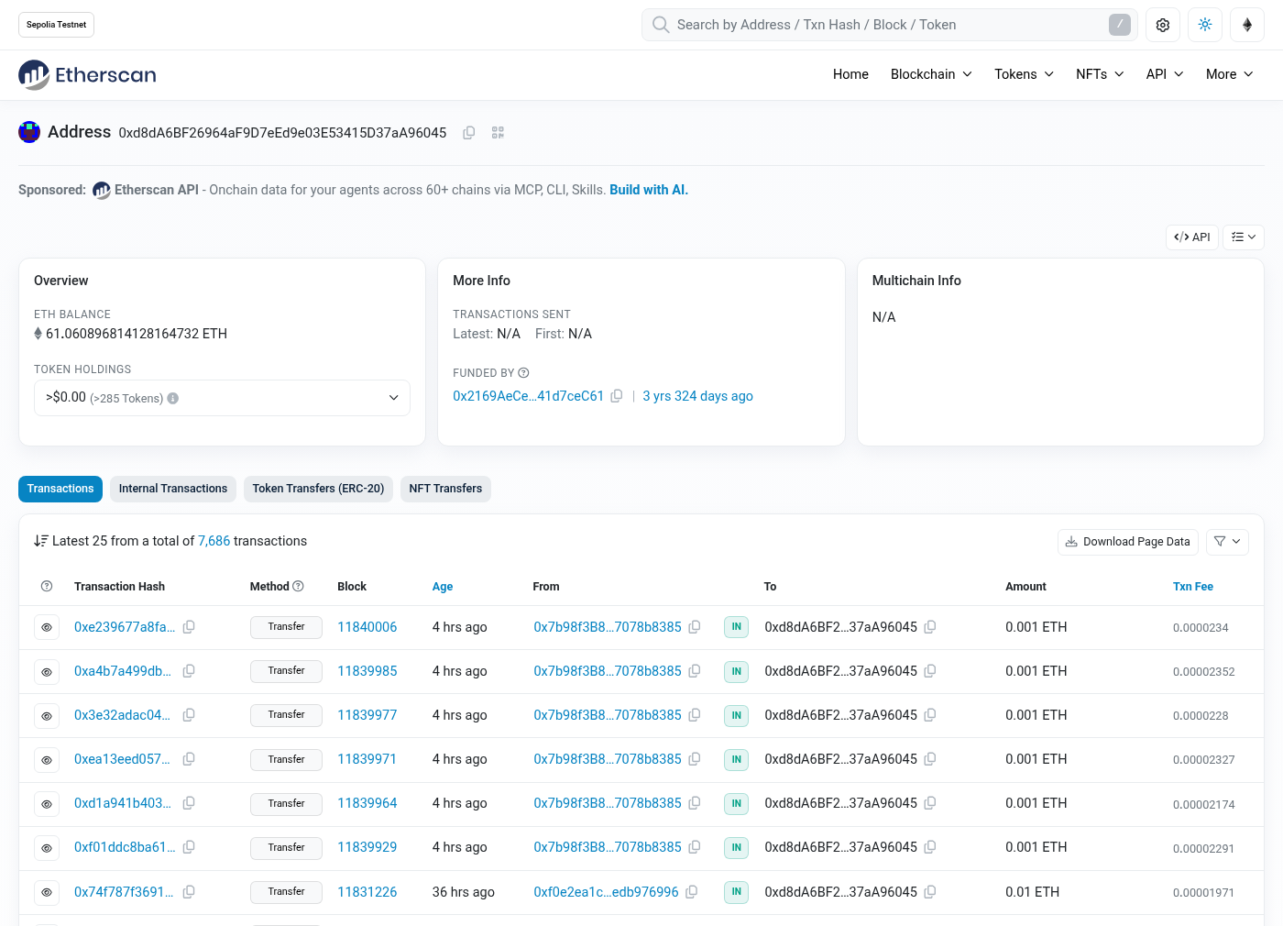Open block 11840006 link
The width and height of the screenshot is (1283, 926).
[367, 627]
